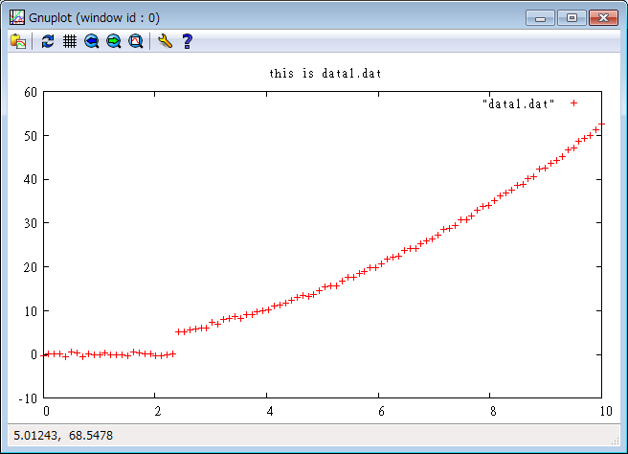Apply the previous zoom settings

pos(92,41)
